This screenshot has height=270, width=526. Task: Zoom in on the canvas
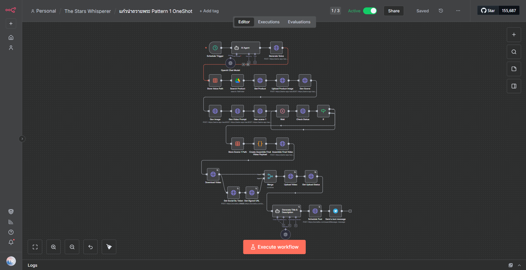tap(53, 247)
